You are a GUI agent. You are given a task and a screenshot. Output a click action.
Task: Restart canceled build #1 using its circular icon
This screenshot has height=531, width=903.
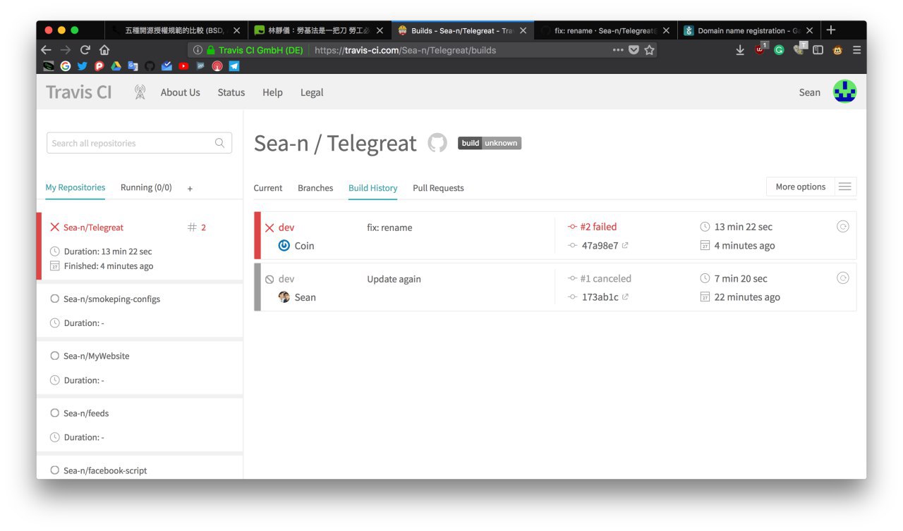(x=842, y=277)
